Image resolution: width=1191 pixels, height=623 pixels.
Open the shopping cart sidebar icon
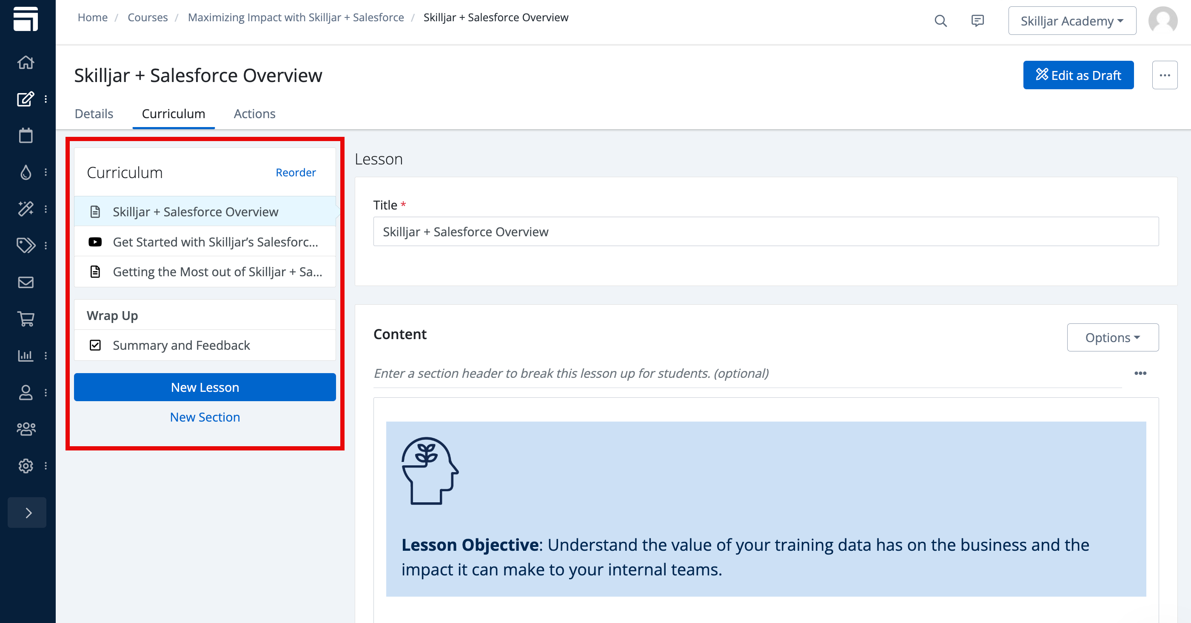26,319
